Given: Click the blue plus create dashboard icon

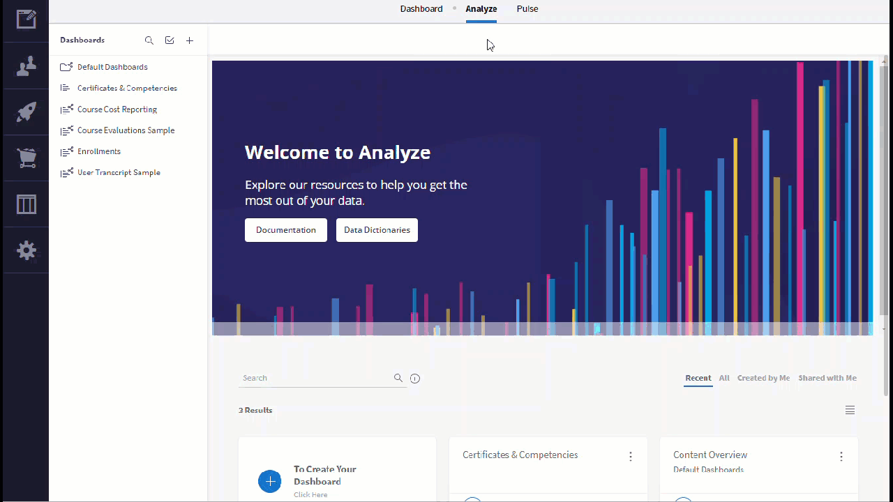Looking at the screenshot, I should tap(270, 481).
